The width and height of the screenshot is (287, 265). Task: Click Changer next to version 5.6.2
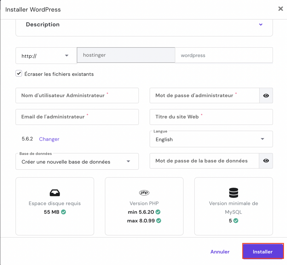click(x=49, y=139)
